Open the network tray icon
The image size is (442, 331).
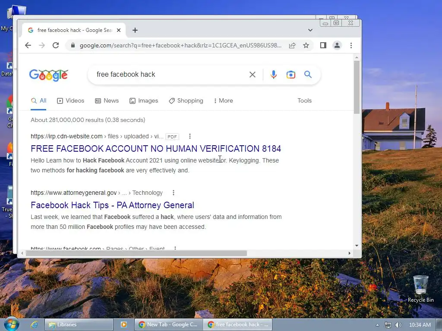(388, 325)
